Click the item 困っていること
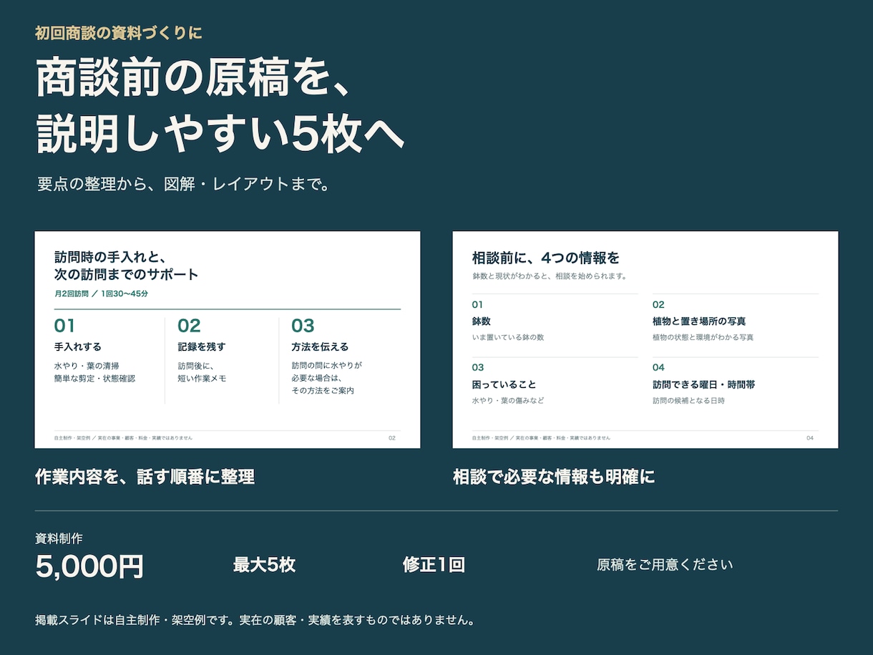The height and width of the screenshot is (655, 873). click(x=504, y=384)
